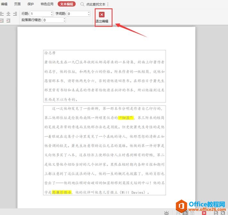This screenshot has height=215, width=228.
Task: Click the 退出编辑 label
Action: tap(102, 21)
